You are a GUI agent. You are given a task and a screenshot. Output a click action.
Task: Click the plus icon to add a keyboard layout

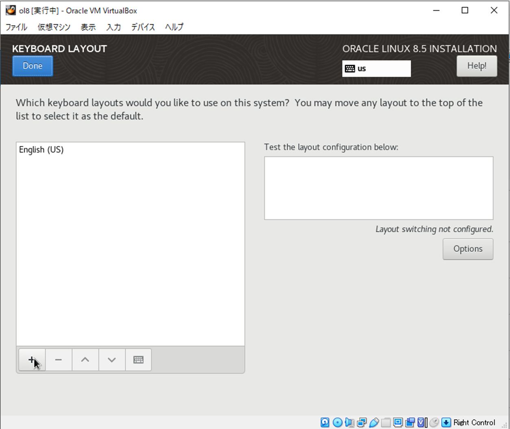pos(32,359)
